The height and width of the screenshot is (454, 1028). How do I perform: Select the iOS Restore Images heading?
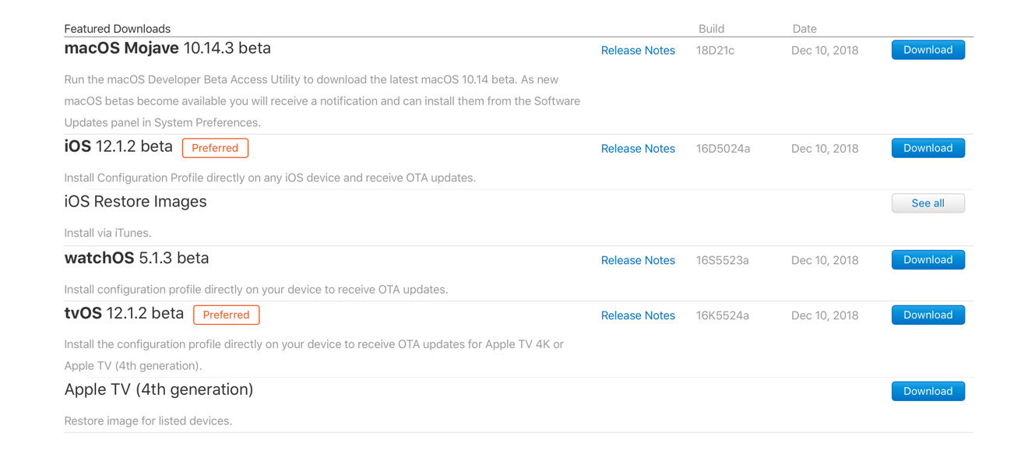click(x=136, y=202)
